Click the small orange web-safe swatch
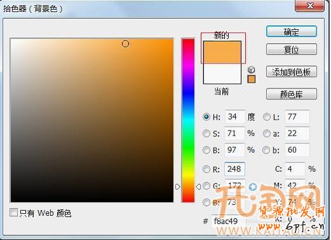331x240 pixels. coord(252,79)
